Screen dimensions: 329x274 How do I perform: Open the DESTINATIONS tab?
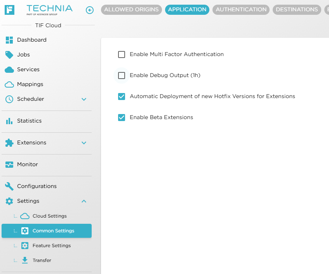pos(296,9)
